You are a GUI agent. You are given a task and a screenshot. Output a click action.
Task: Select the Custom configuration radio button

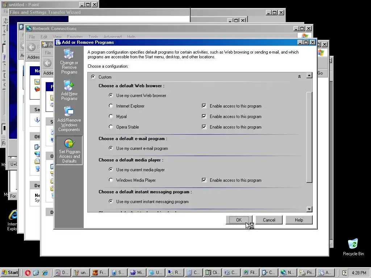click(x=93, y=77)
